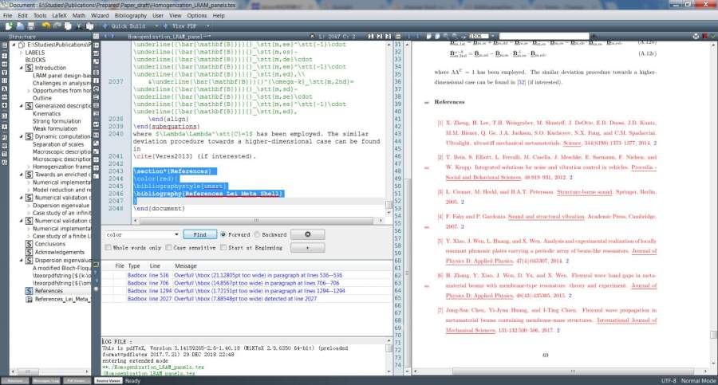
Task: Select the Backward search radio button
Action: coord(257,235)
